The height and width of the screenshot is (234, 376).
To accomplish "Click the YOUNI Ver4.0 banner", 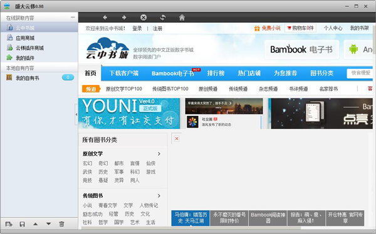I will coord(129,113).
